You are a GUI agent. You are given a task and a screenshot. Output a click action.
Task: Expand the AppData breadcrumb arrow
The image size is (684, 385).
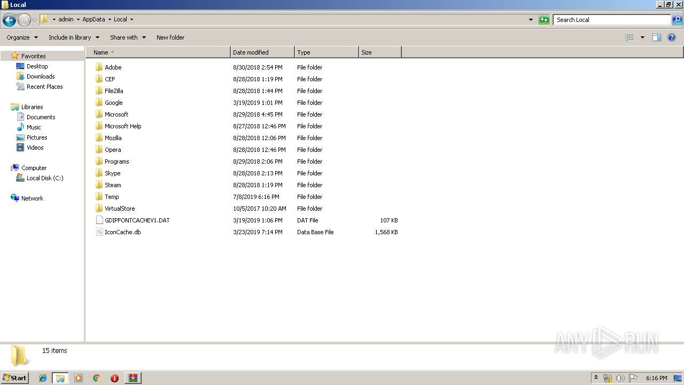click(110, 20)
